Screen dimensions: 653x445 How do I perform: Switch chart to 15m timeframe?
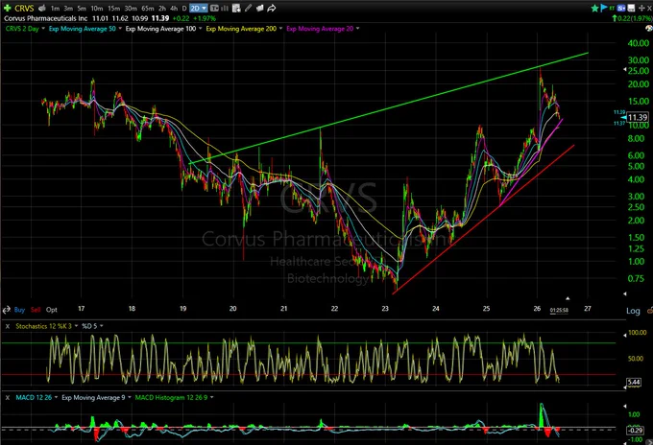pyautogui.click(x=113, y=9)
